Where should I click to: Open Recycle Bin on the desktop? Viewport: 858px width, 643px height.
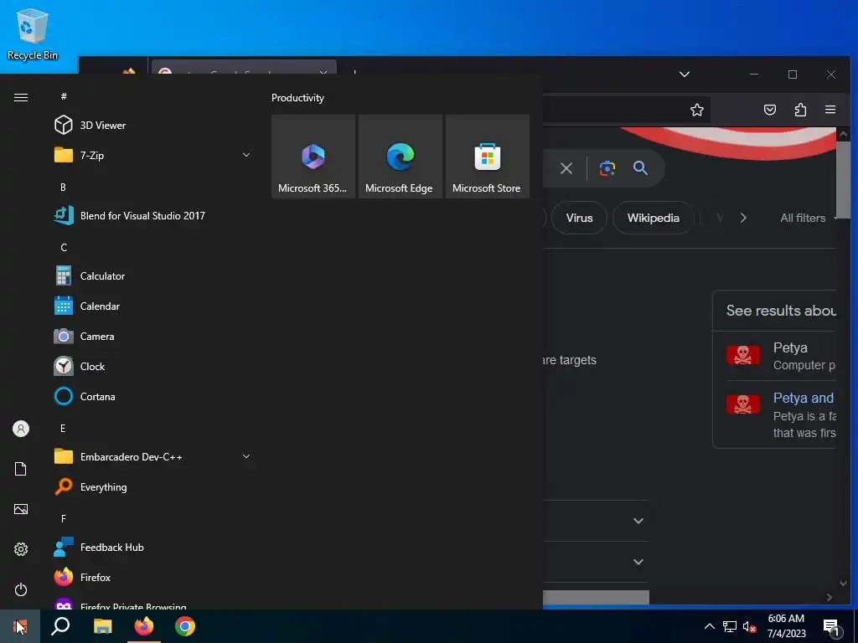pos(33,33)
